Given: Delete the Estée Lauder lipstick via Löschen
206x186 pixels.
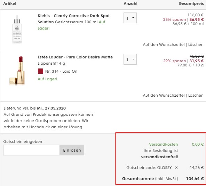Looking at the screenshot, I should point(196,95).
